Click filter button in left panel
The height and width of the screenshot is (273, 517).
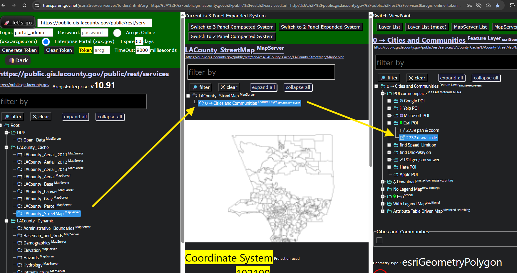pyautogui.click(x=13, y=117)
